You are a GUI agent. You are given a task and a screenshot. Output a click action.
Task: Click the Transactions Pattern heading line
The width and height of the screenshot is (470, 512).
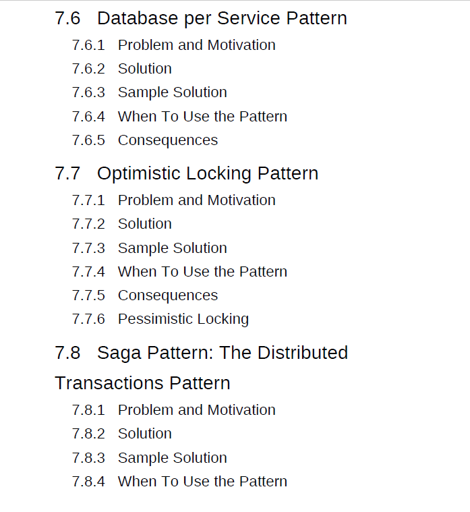[142, 383]
